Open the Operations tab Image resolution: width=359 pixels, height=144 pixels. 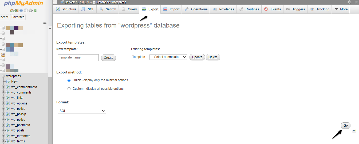[x=196, y=9]
